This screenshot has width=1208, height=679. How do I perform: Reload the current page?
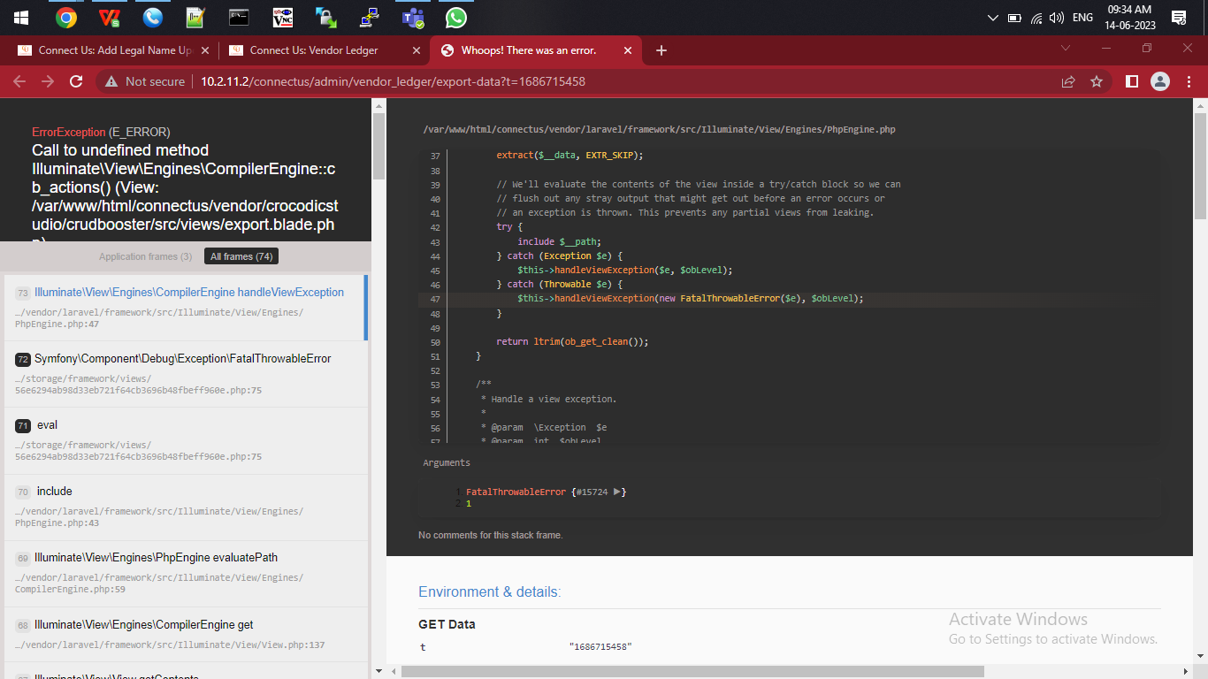point(76,81)
